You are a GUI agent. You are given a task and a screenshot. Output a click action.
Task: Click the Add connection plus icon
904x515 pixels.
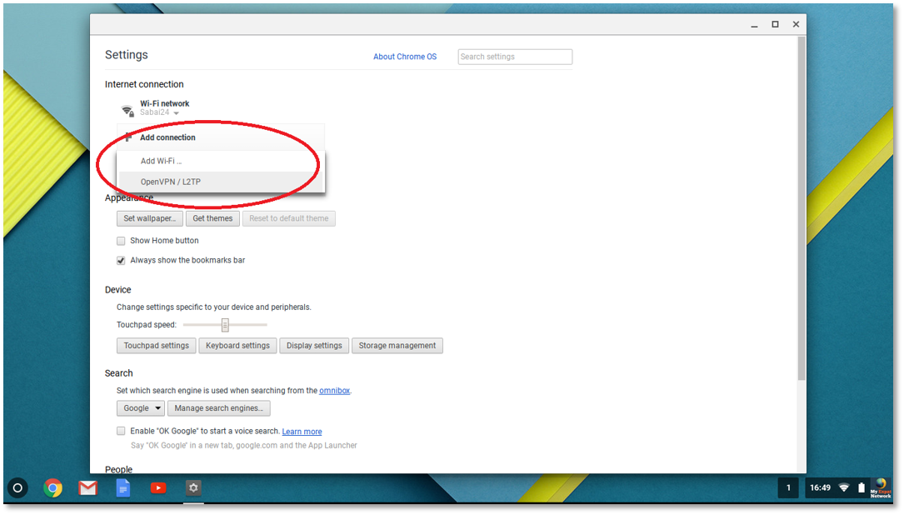coord(128,137)
